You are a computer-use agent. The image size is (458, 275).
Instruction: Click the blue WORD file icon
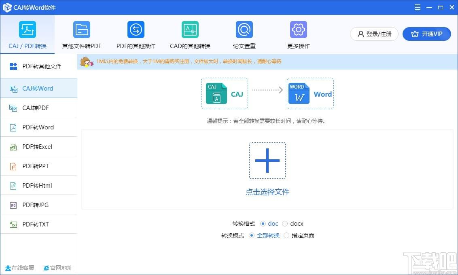pos(299,93)
